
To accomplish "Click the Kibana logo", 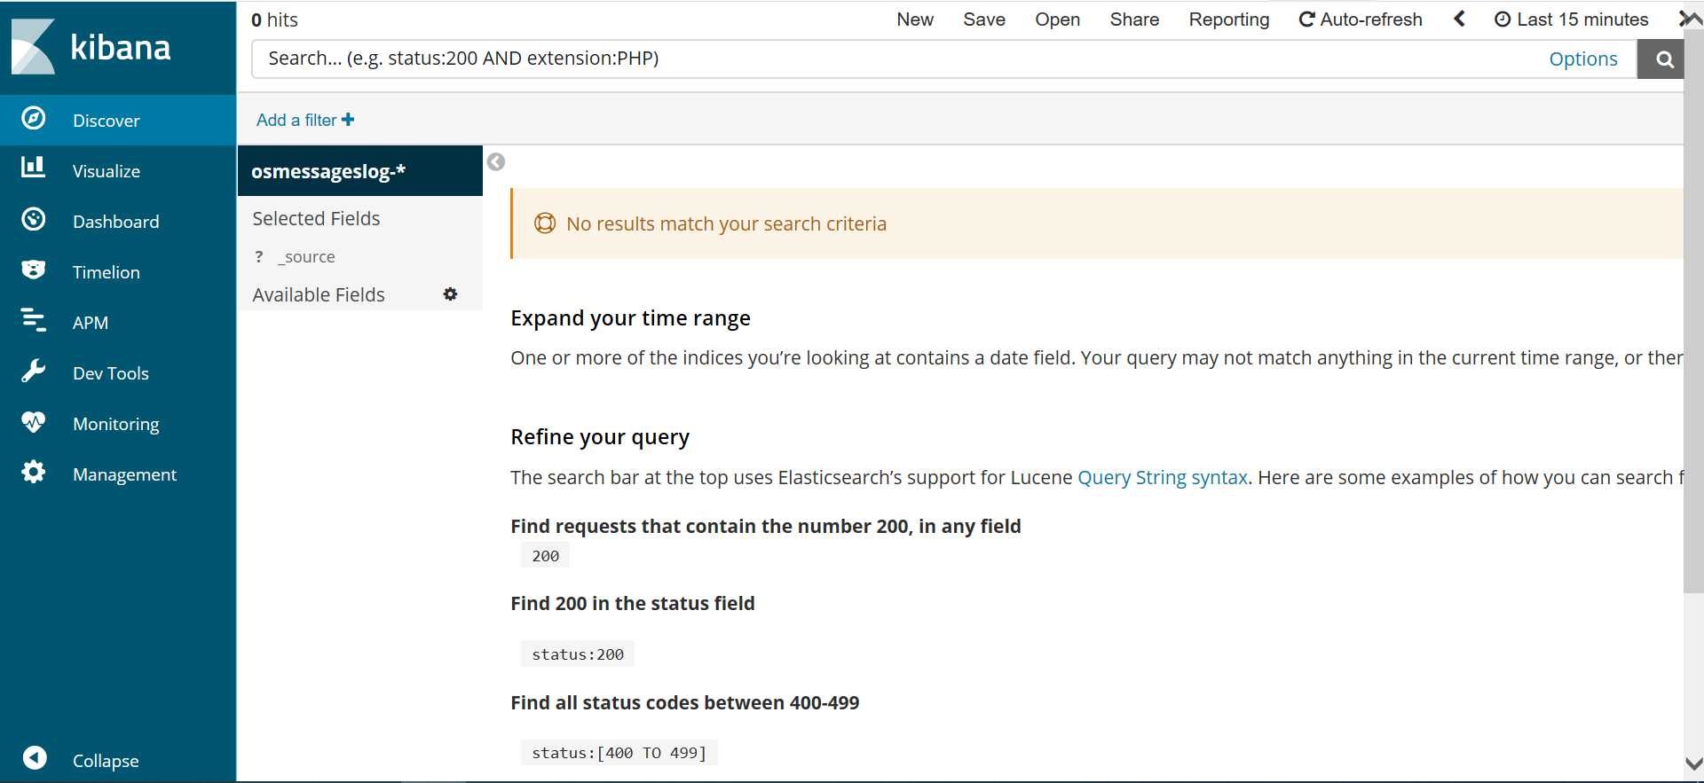I will 91,46.
